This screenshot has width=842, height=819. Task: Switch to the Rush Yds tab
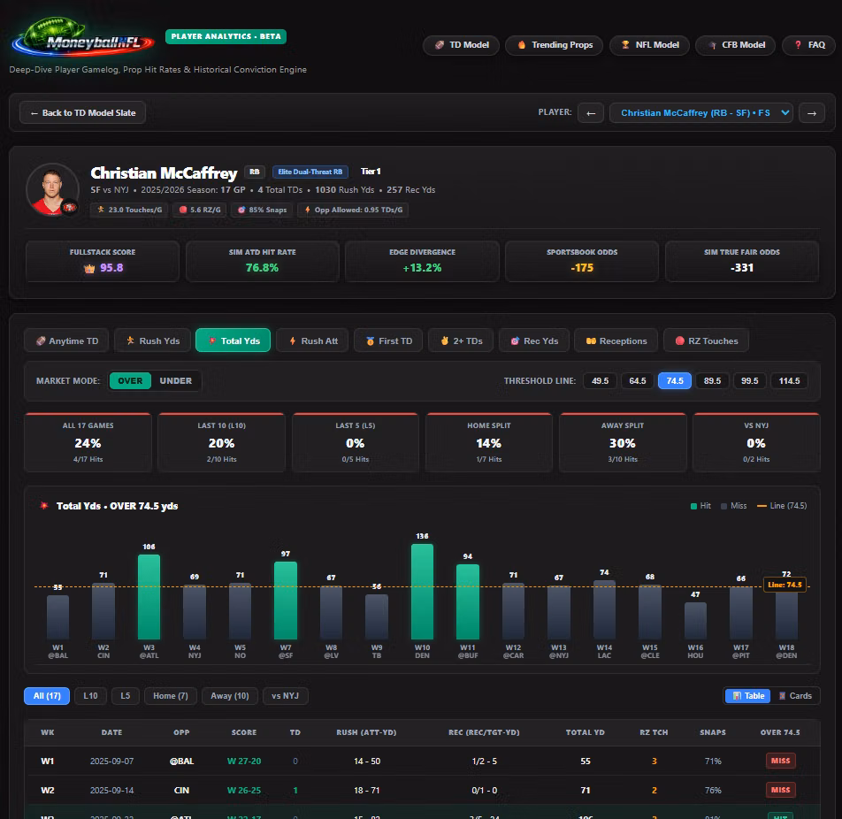click(x=152, y=341)
